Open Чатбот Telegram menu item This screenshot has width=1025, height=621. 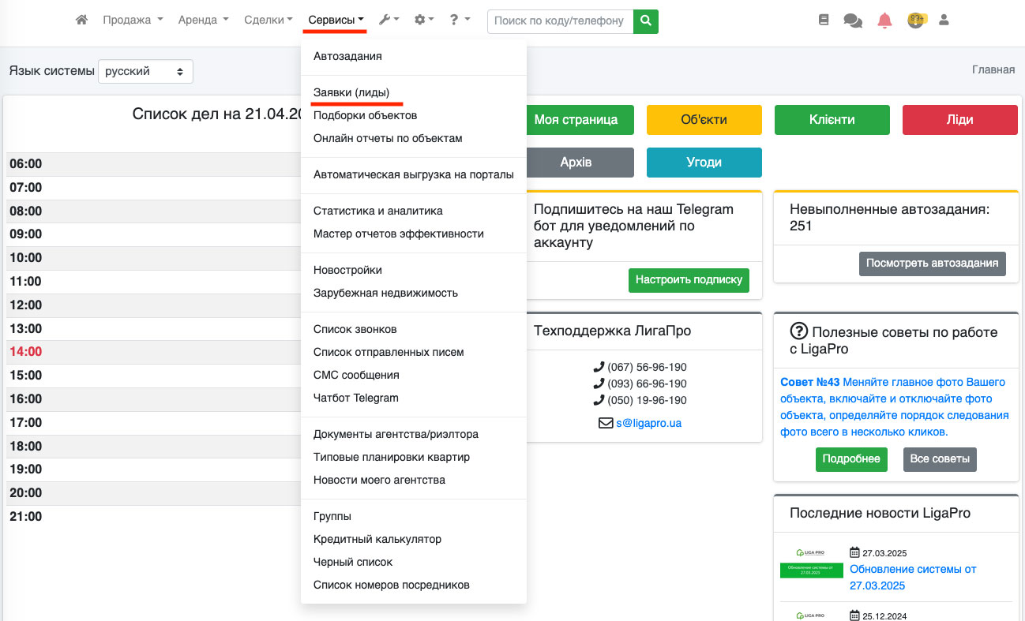(356, 398)
